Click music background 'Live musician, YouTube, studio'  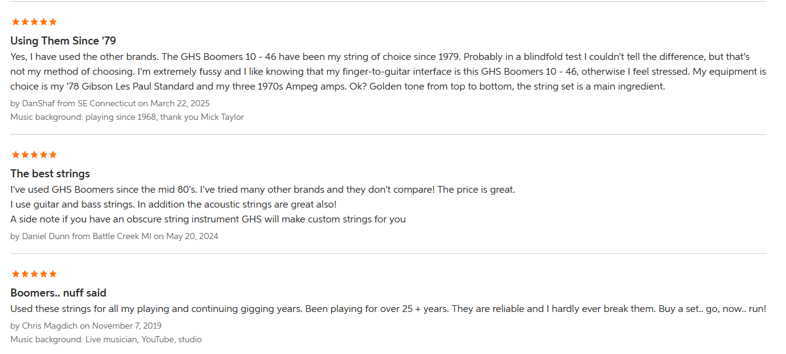click(106, 339)
